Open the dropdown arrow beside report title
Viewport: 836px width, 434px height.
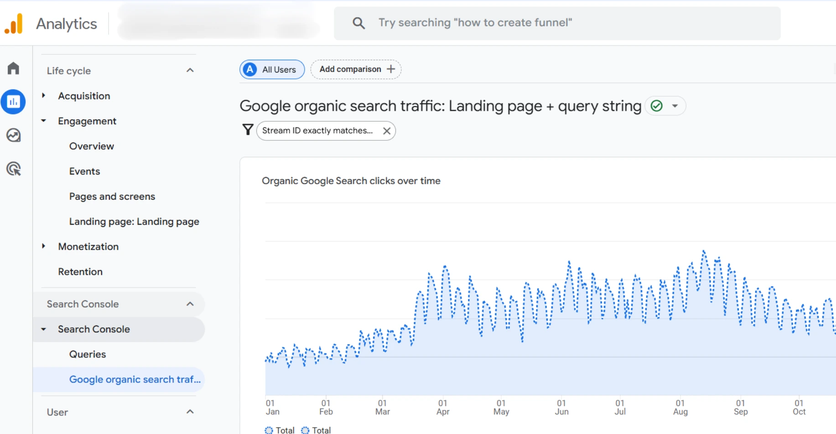coord(675,106)
